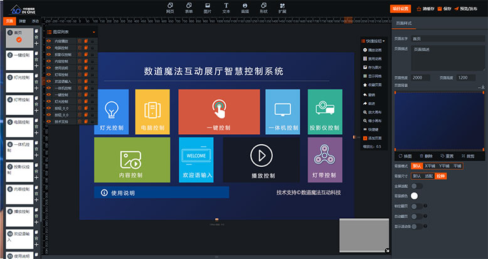Click the 项目设置 button
488x259 pixels.
point(400,9)
